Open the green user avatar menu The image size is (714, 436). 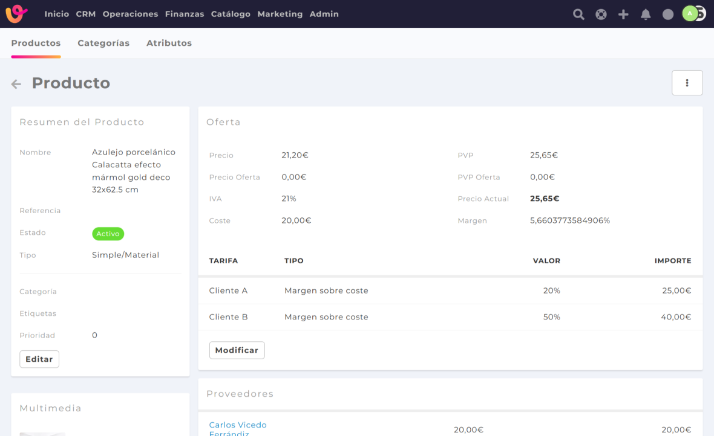690,13
